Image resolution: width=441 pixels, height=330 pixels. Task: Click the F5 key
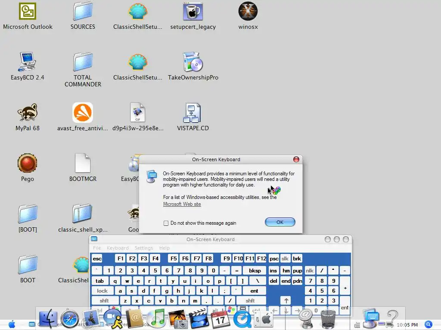pos(174,258)
